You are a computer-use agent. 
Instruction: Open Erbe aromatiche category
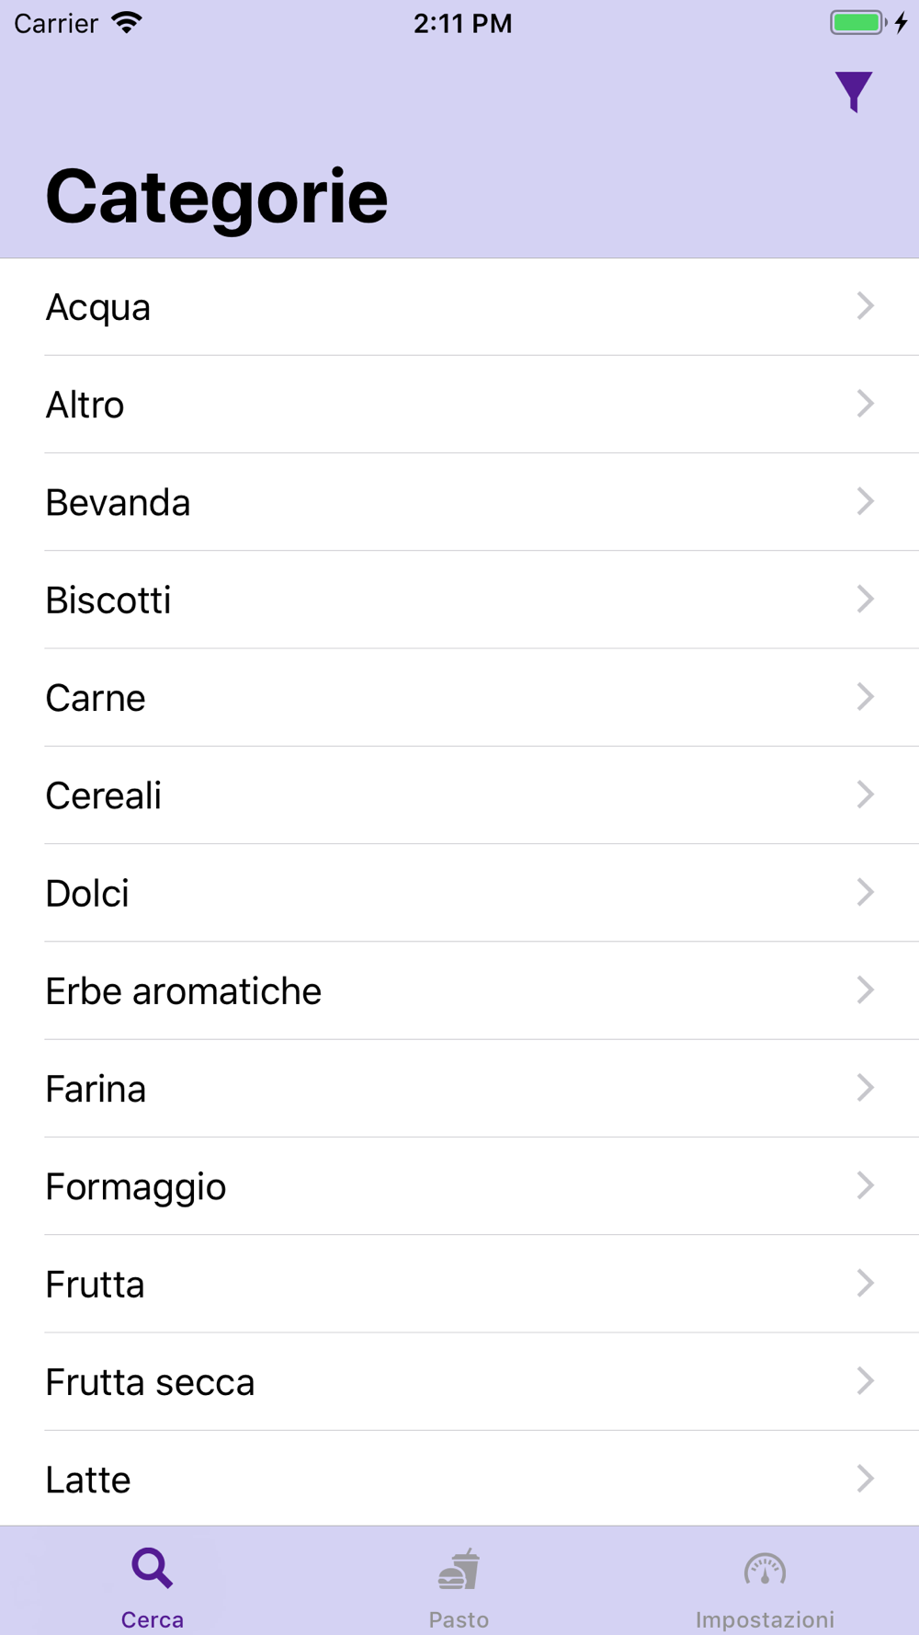pos(459,991)
